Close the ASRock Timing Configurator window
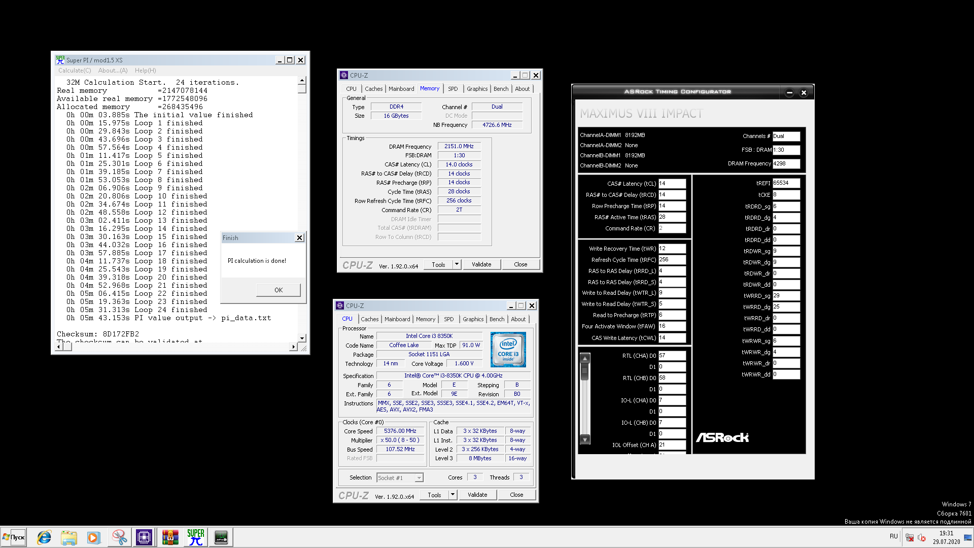The width and height of the screenshot is (974, 548). [804, 93]
